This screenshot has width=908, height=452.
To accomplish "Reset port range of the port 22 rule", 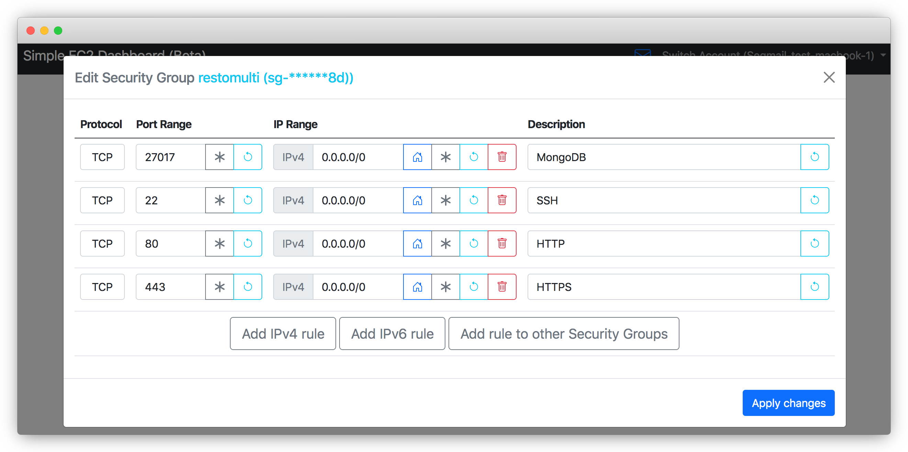I will (248, 200).
